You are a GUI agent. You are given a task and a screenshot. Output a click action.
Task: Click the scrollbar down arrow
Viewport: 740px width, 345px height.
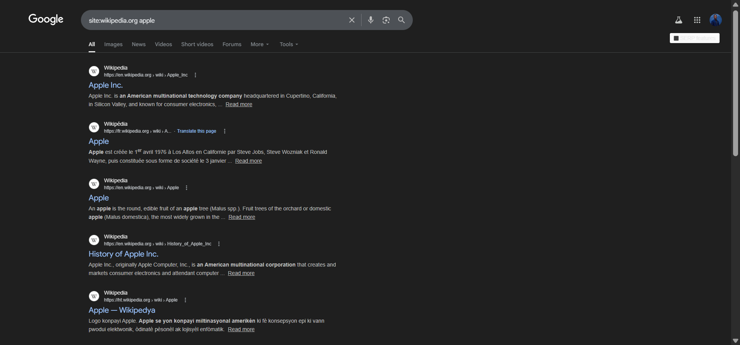point(735,341)
